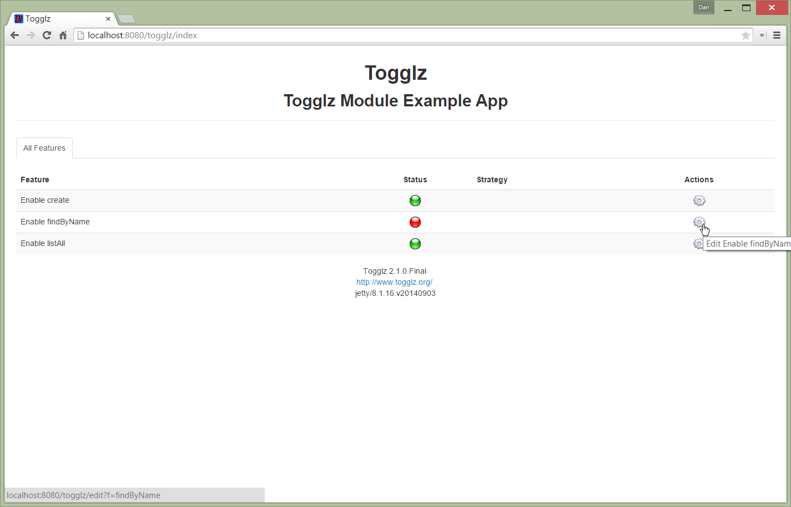Select the 'Enable listAll' feature text
The height and width of the screenshot is (507, 791).
pos(43,243)
